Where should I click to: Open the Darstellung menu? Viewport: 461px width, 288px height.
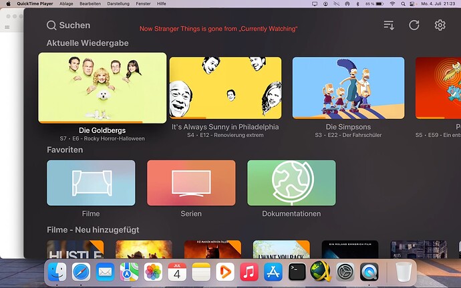(x=118, y=4)
